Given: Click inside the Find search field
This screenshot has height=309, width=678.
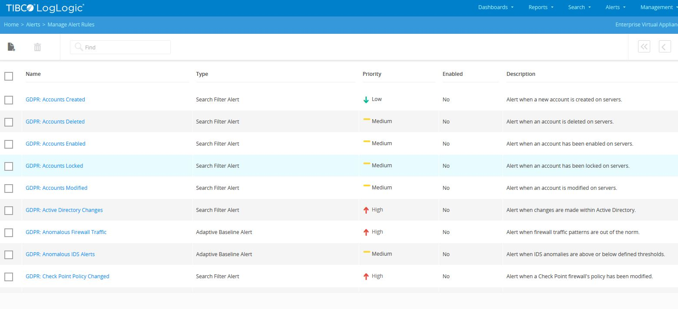Looking at the screenshot, I should tap(126, 47).
